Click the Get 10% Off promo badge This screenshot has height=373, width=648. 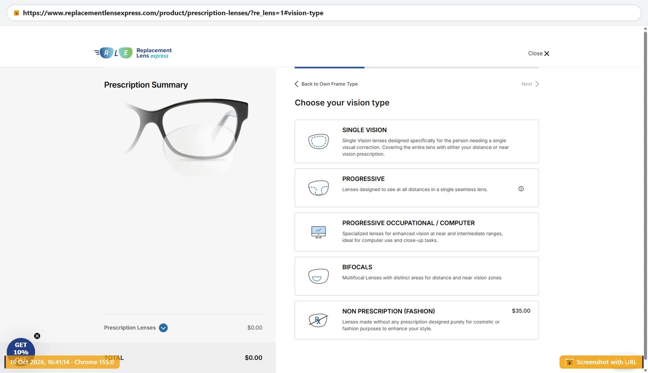(x=21, y=350)
